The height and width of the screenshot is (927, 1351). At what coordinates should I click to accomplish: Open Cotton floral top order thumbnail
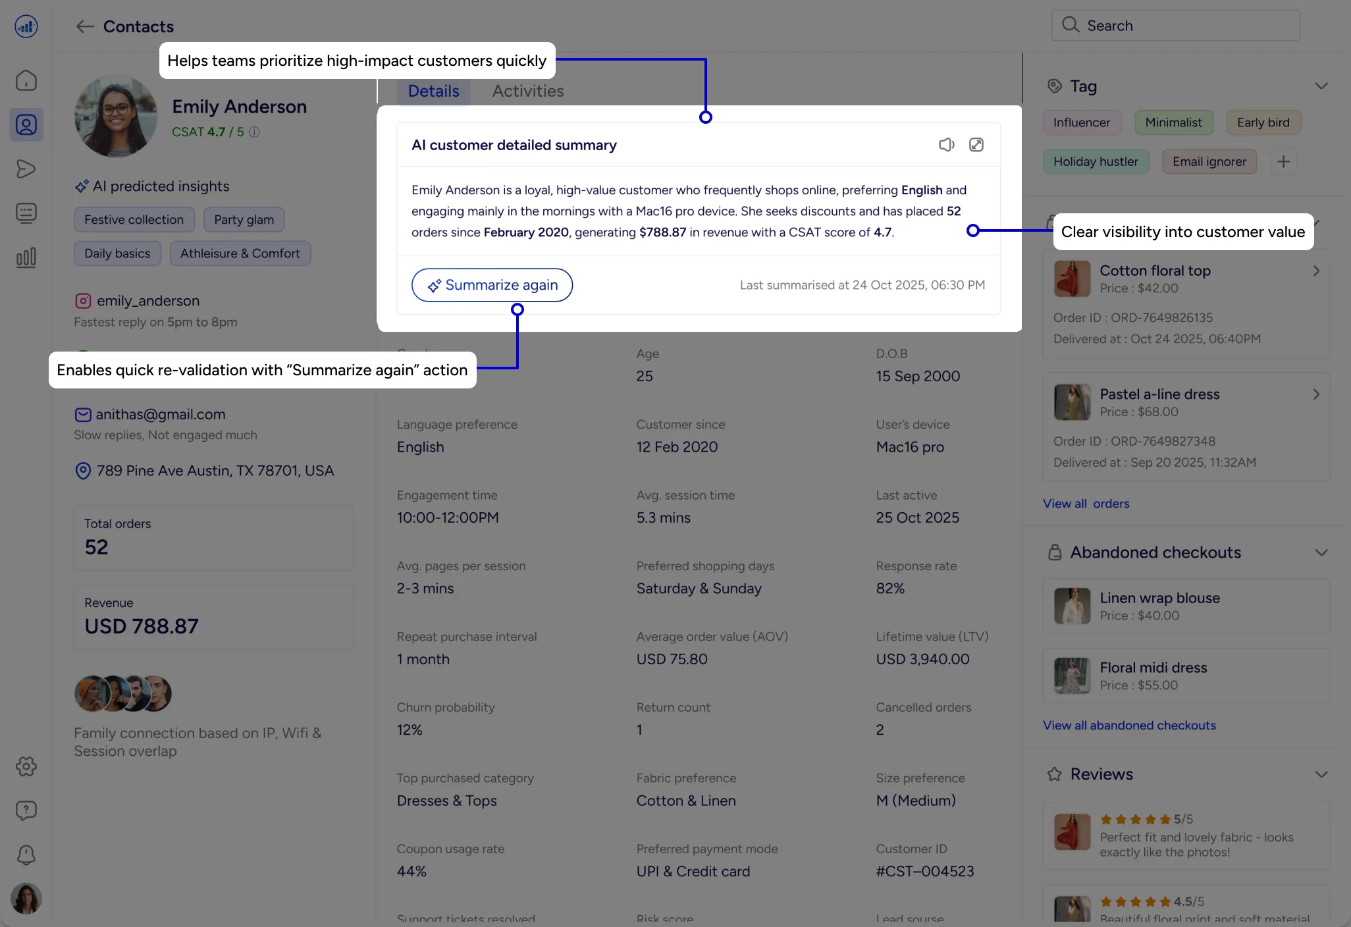tap(1072, 278)
